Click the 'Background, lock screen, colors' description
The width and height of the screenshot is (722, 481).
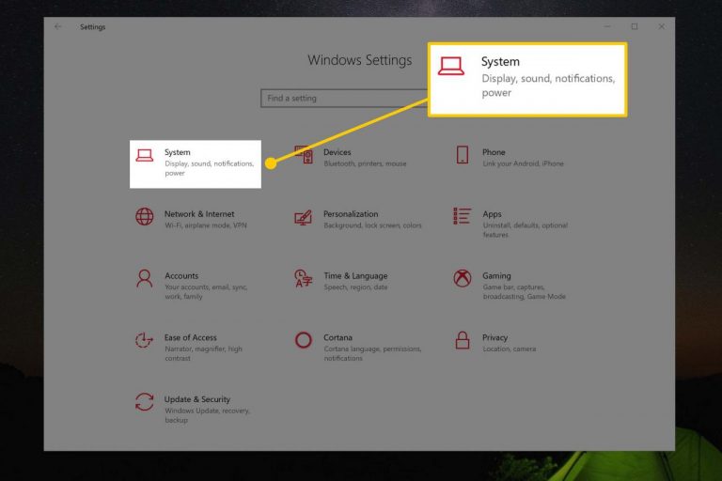(x=372, y=225)
